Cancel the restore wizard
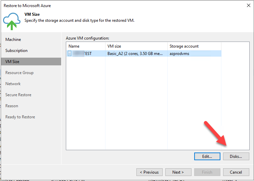 coord(236,172)
